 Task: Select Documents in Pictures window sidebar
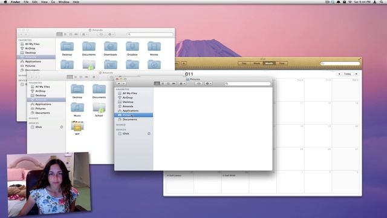click(x=134, y=119)
